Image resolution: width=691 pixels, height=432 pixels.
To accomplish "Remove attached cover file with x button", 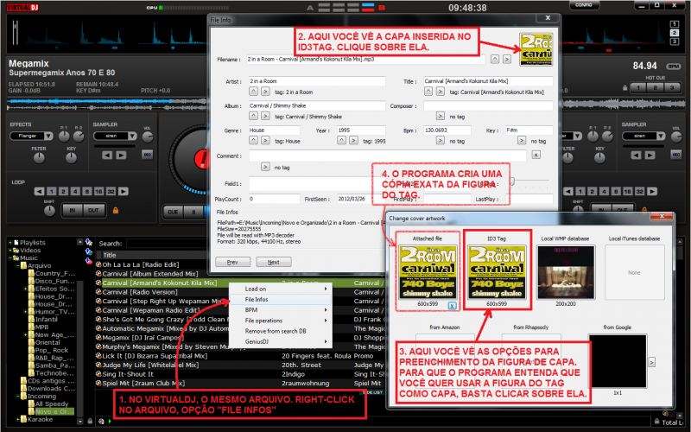I will (x=452, y=306).
